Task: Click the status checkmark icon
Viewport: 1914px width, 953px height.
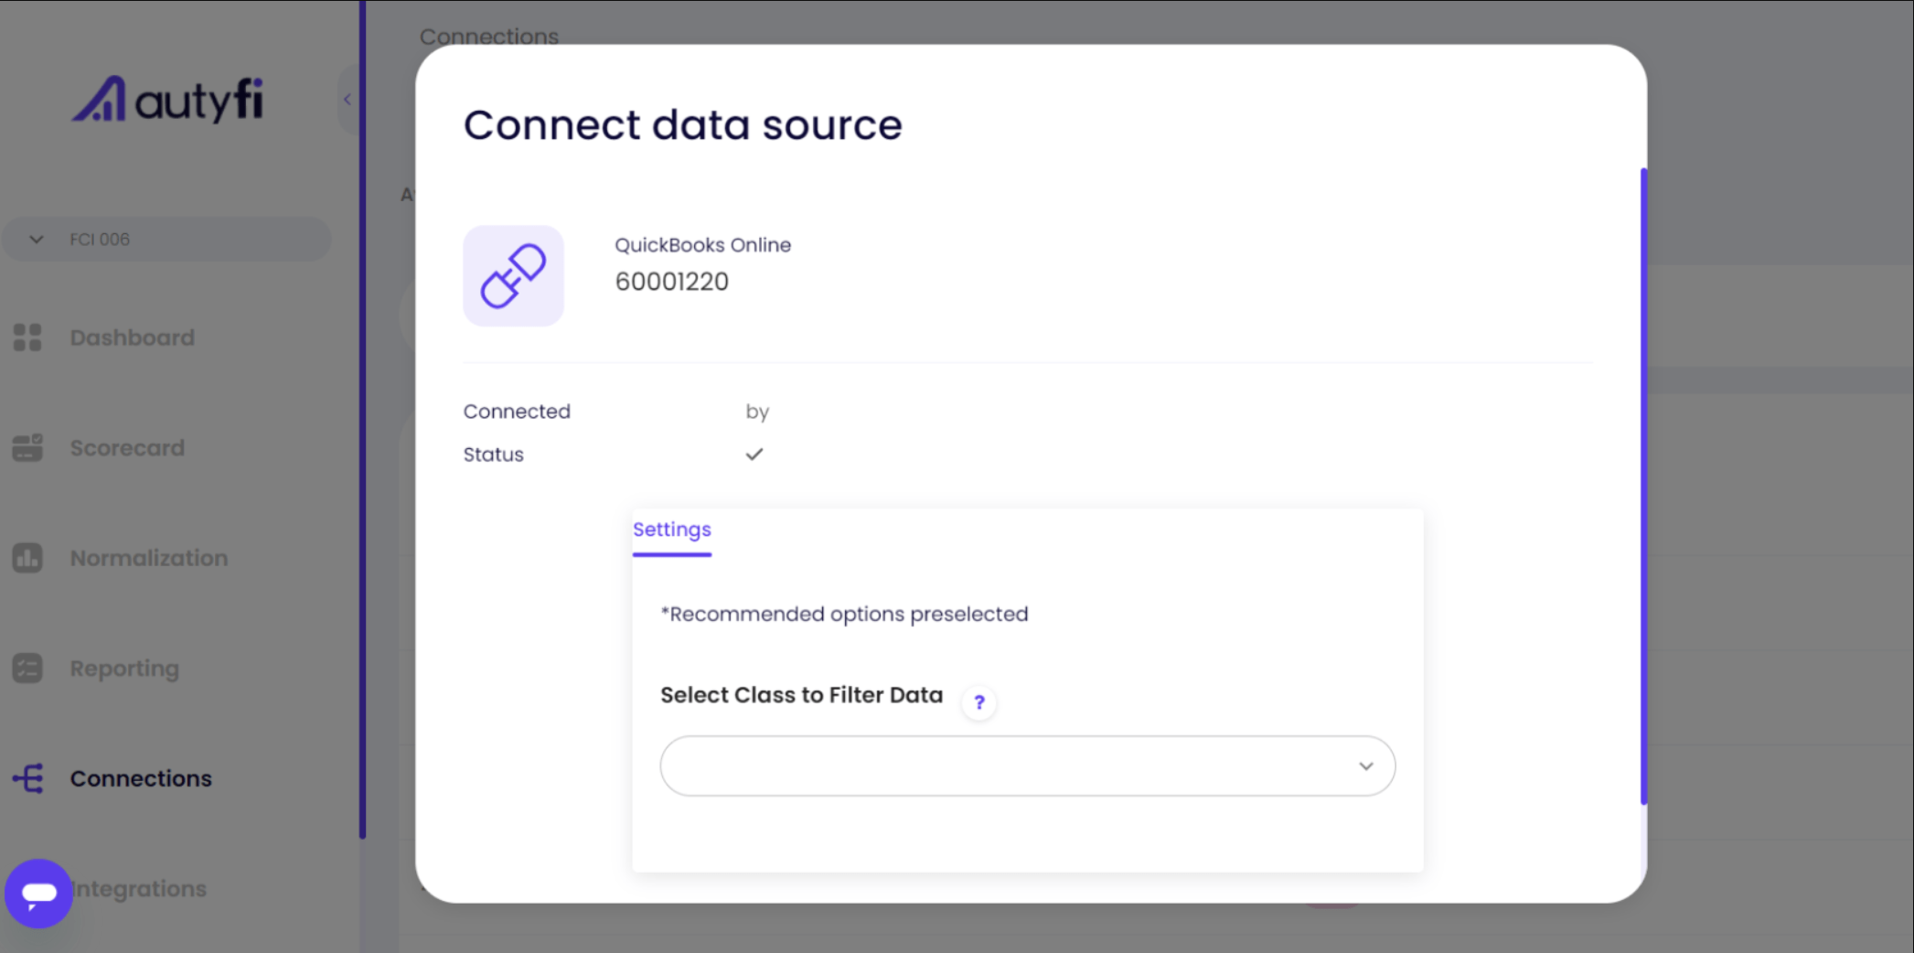Action: [x=754, y=454]
